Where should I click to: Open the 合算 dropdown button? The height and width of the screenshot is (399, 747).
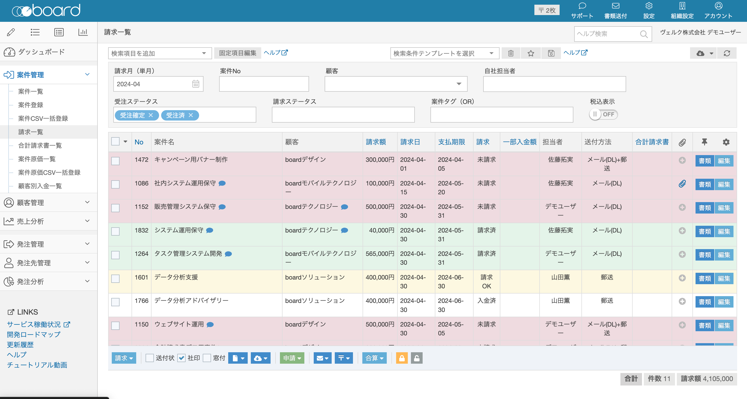374,358
